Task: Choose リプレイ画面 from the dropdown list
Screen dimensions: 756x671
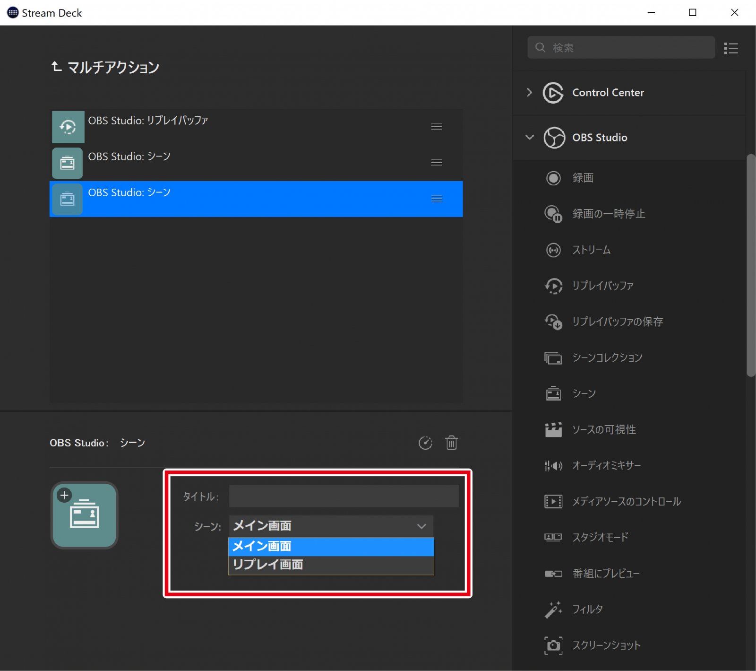Action: coord(331,565)
